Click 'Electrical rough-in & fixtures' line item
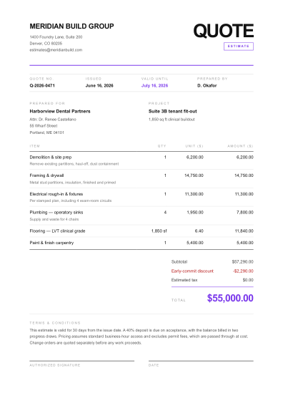 pos(56,194)
